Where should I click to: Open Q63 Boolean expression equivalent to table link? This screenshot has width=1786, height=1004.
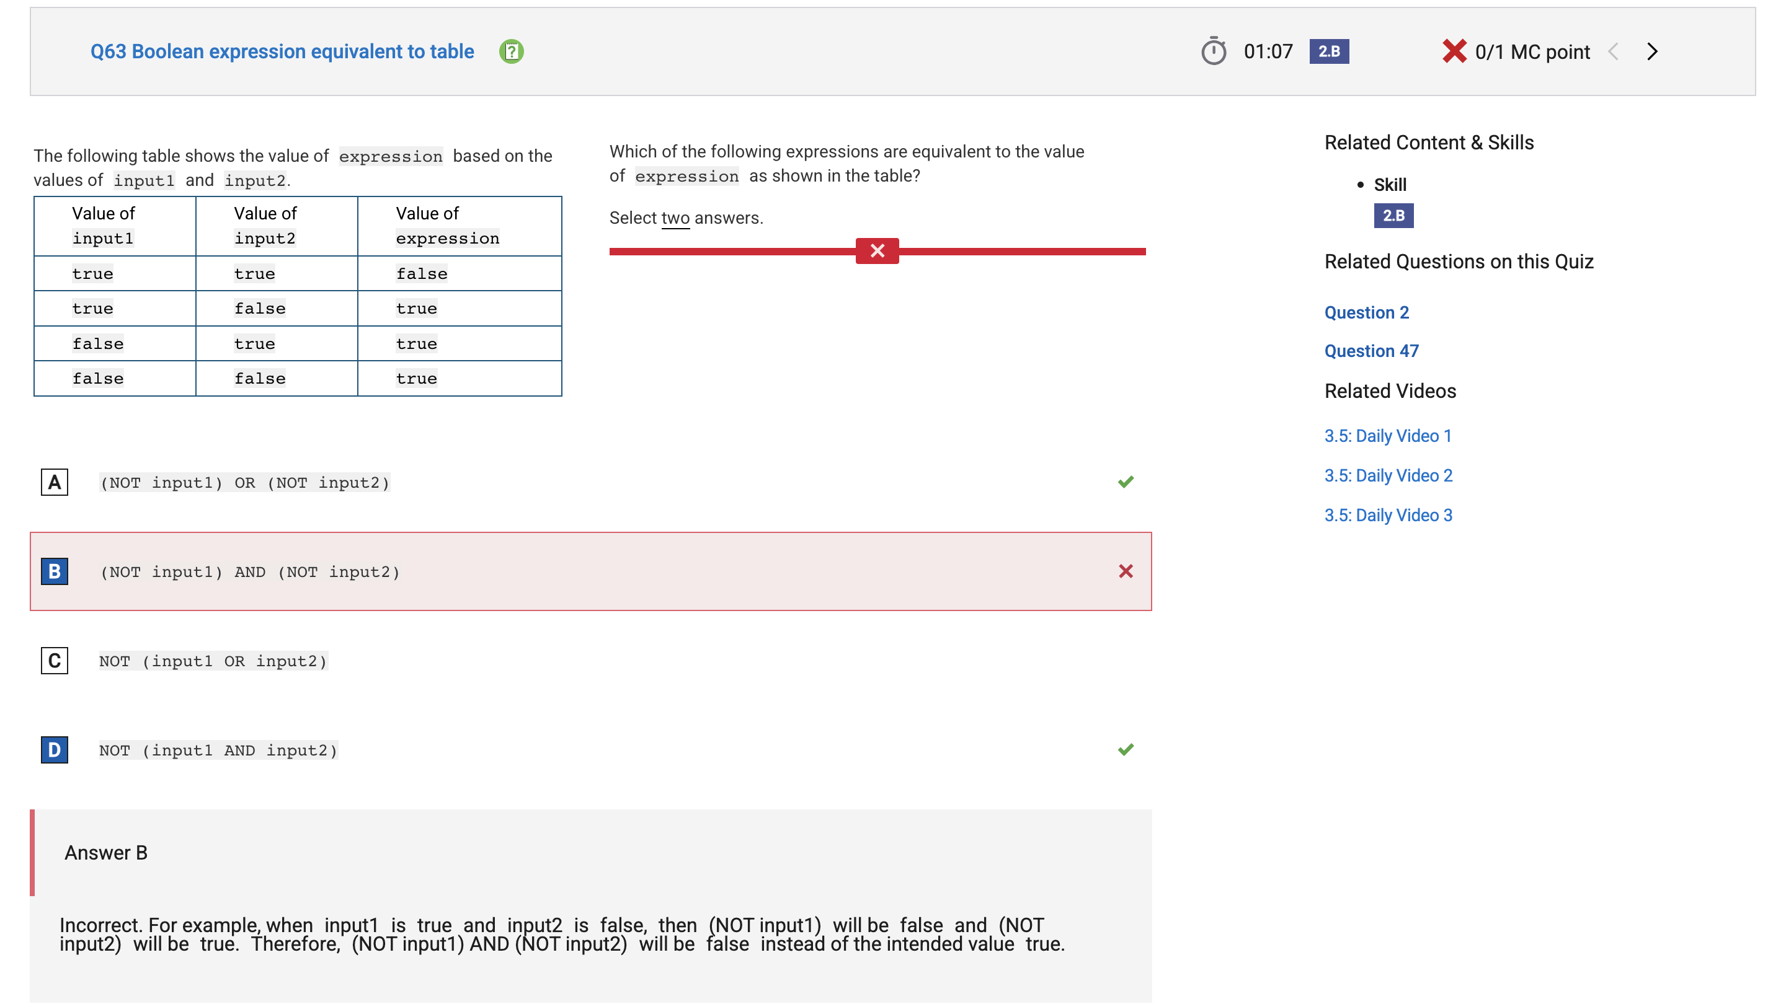(282, 51)
